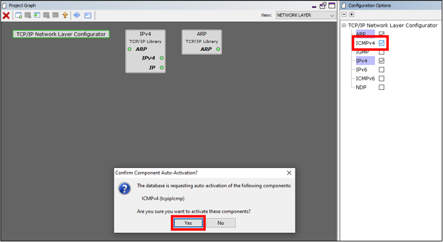This screenshot has width=443, height=242.
Task: Click the blue center-view target icon
Action: tap(77, 15)
